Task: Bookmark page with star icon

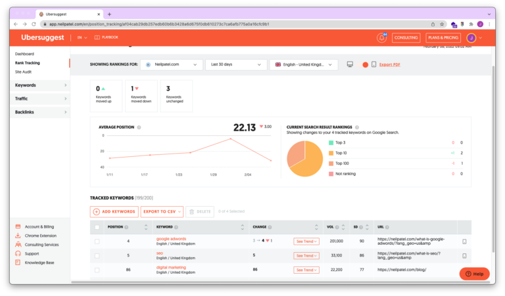Action: 442,24
